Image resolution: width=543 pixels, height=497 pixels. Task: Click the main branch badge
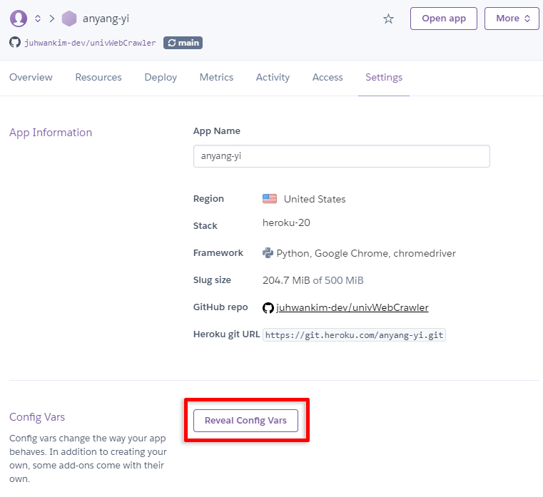point(183,43)
